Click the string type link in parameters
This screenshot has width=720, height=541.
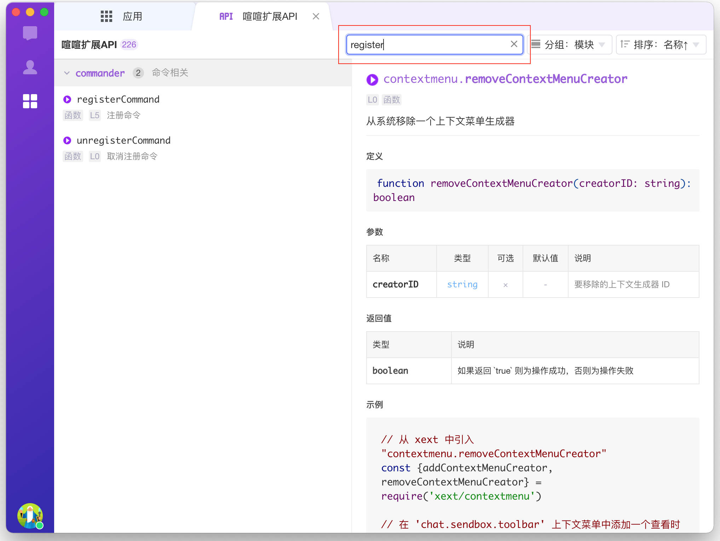click(462, 284)
